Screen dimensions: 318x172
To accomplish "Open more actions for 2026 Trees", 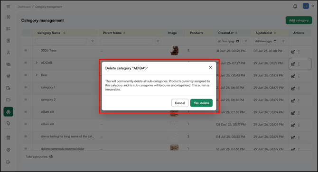I will click(x=299, y=52).
